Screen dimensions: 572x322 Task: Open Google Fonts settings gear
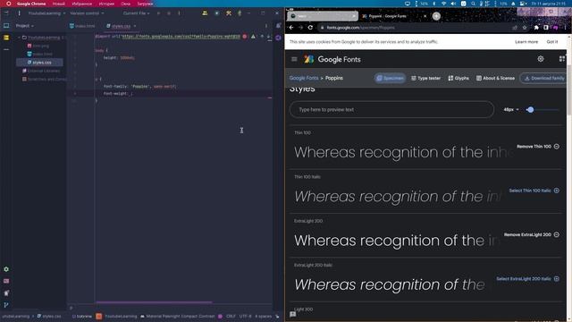[540, 59]
